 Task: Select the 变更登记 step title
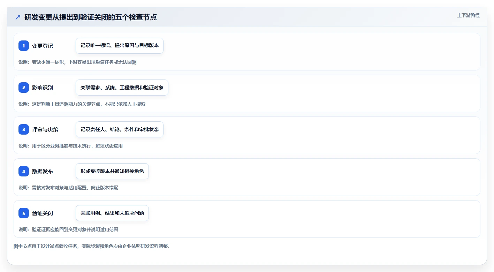click(x=43, y=46)
